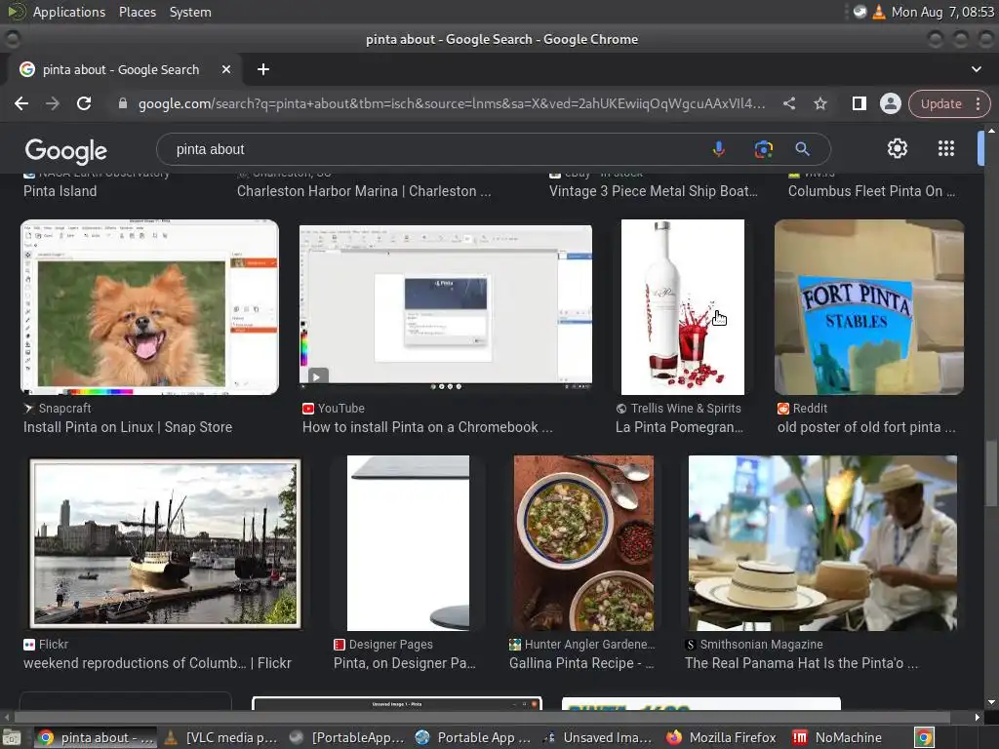
Task: Open the System menu
Action: pos(190,12)
